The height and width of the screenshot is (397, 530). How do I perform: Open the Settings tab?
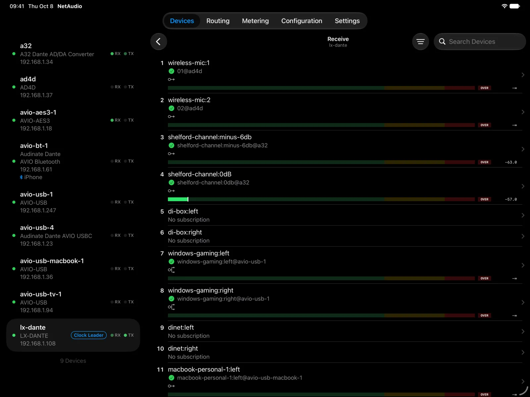(x=347, y=21)
